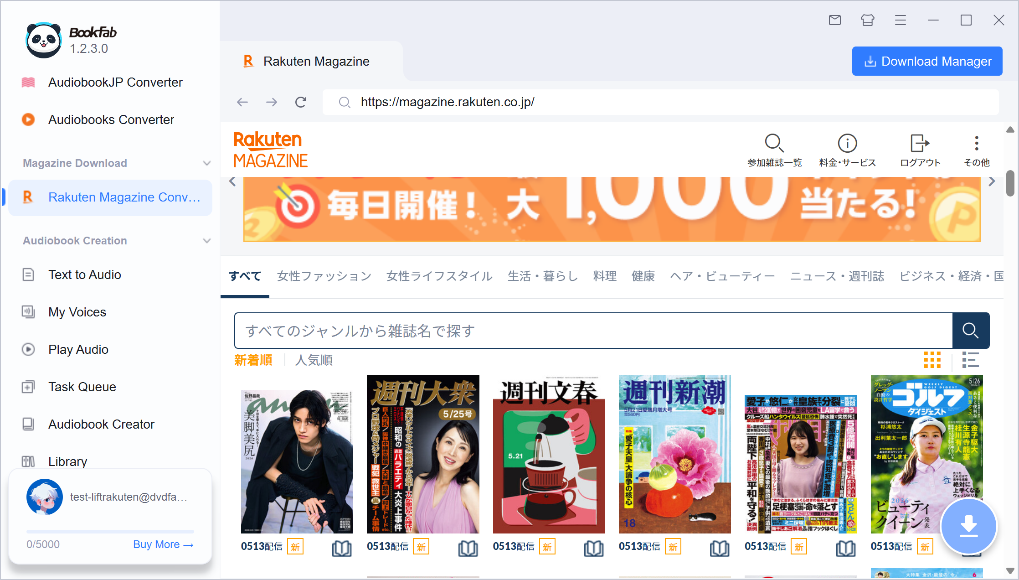Click the magazine search button

(x=971, y=331)
